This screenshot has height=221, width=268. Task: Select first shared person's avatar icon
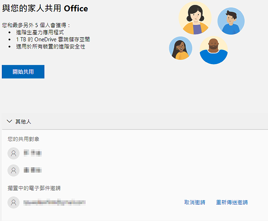click(13, 153)
